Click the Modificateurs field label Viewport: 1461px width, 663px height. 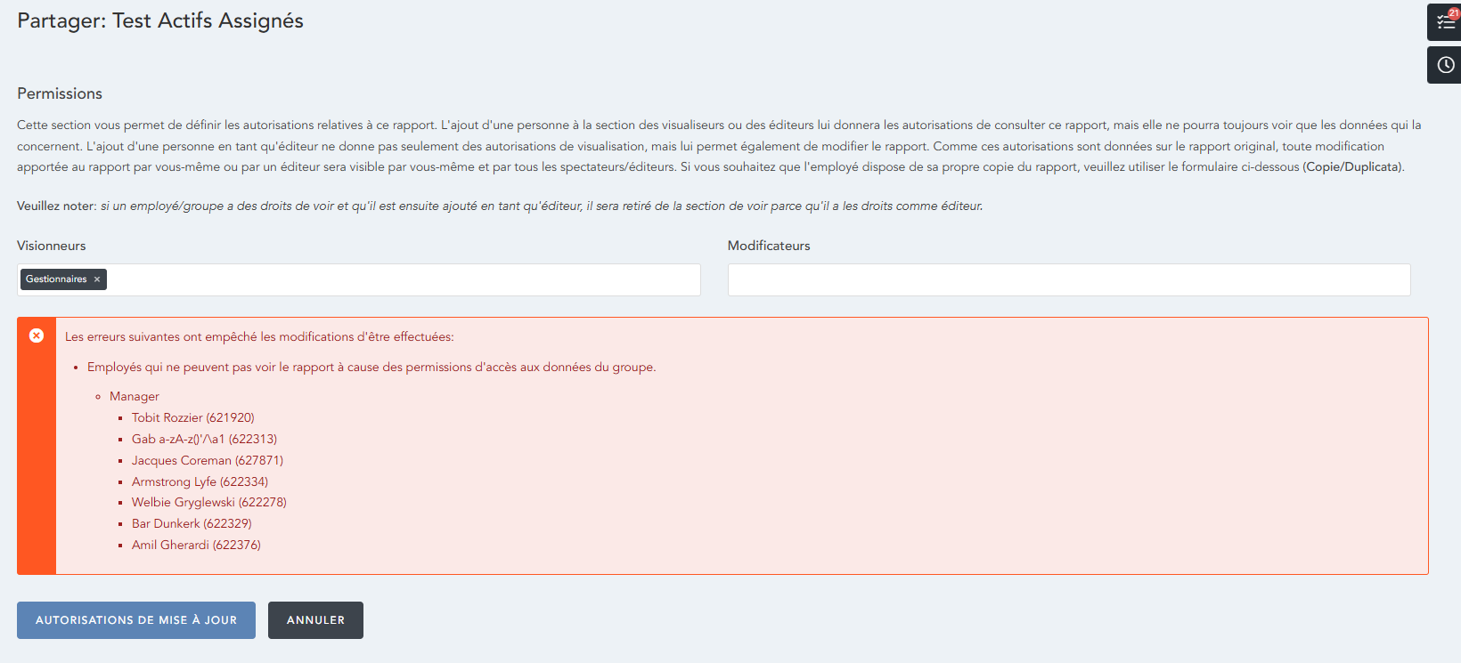pyautogui.click(x=769, y=246)
